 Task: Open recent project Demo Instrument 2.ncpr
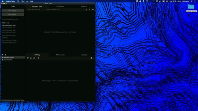tap(9, 40)
